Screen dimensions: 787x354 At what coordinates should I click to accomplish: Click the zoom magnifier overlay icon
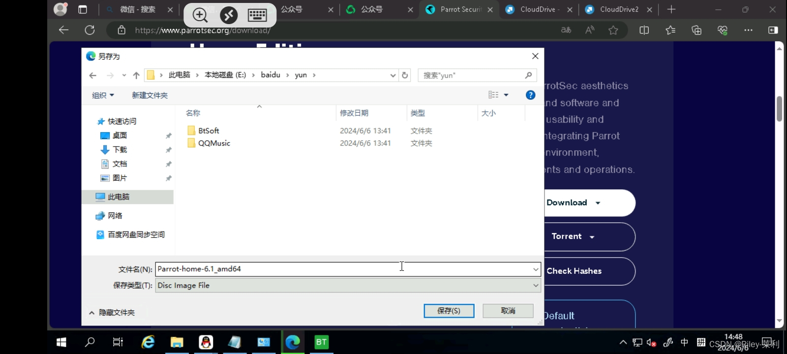tap(200, 15)
